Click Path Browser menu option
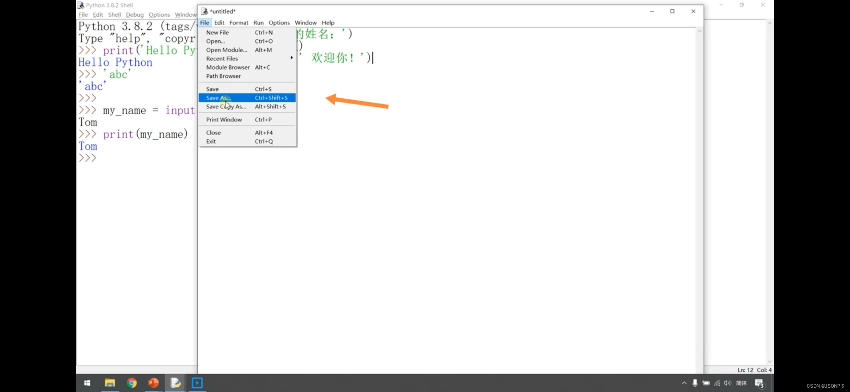Image resolution: width=850 pixels, height=392 pixels. tap(223, 76)
